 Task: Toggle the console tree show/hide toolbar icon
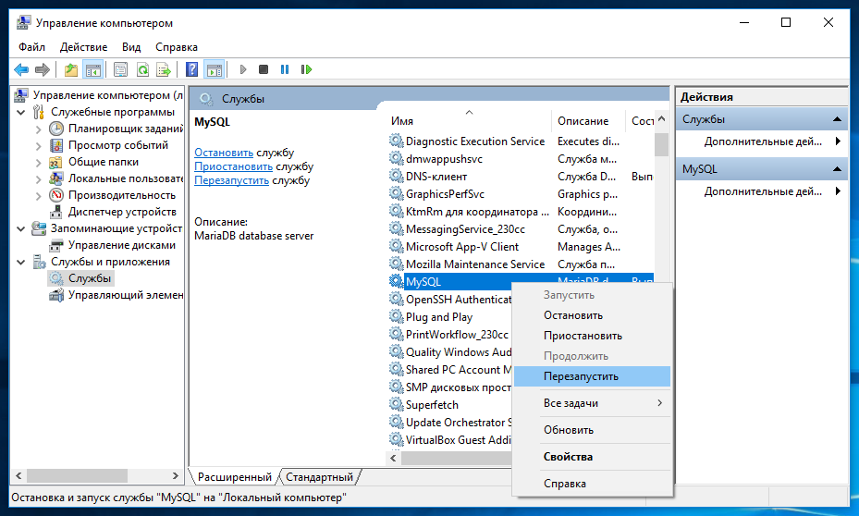pyautogui.click(x=93, y=69)
